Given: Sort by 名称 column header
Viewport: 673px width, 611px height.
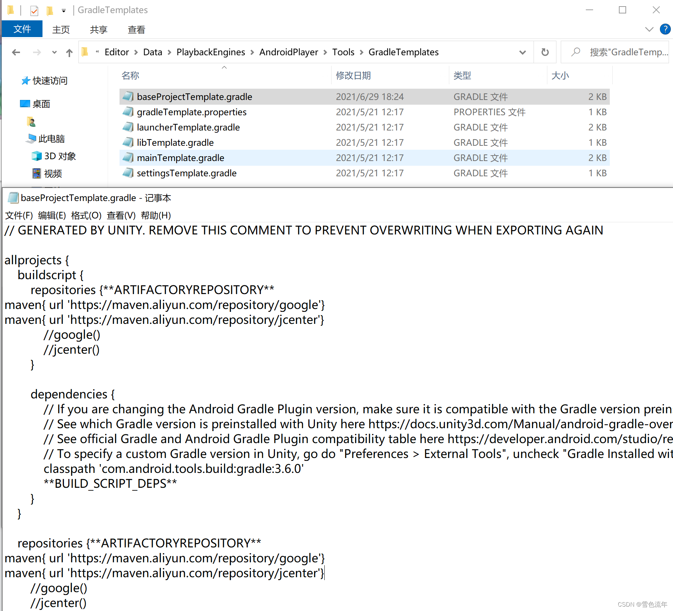Looking at the screenshot, I should pos(130,76).
